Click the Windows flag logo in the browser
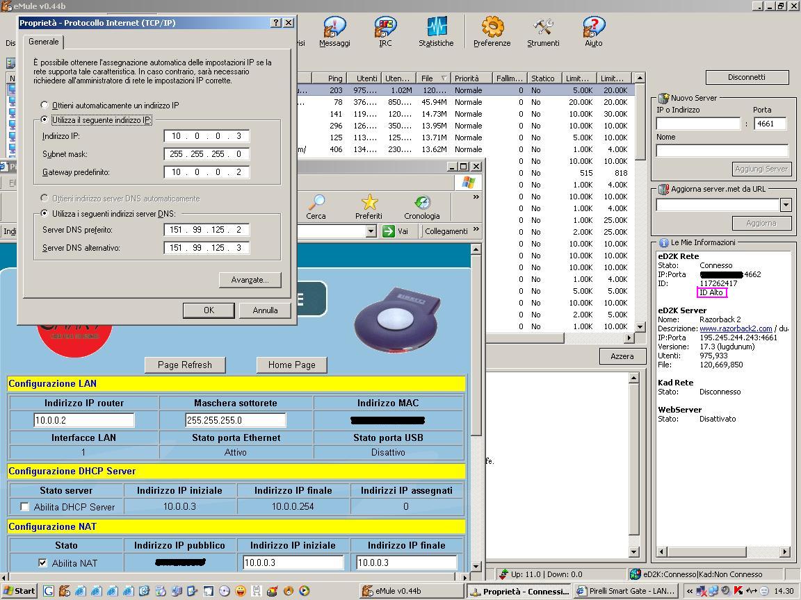The image size is (801, 600). (x=468, y=183)
